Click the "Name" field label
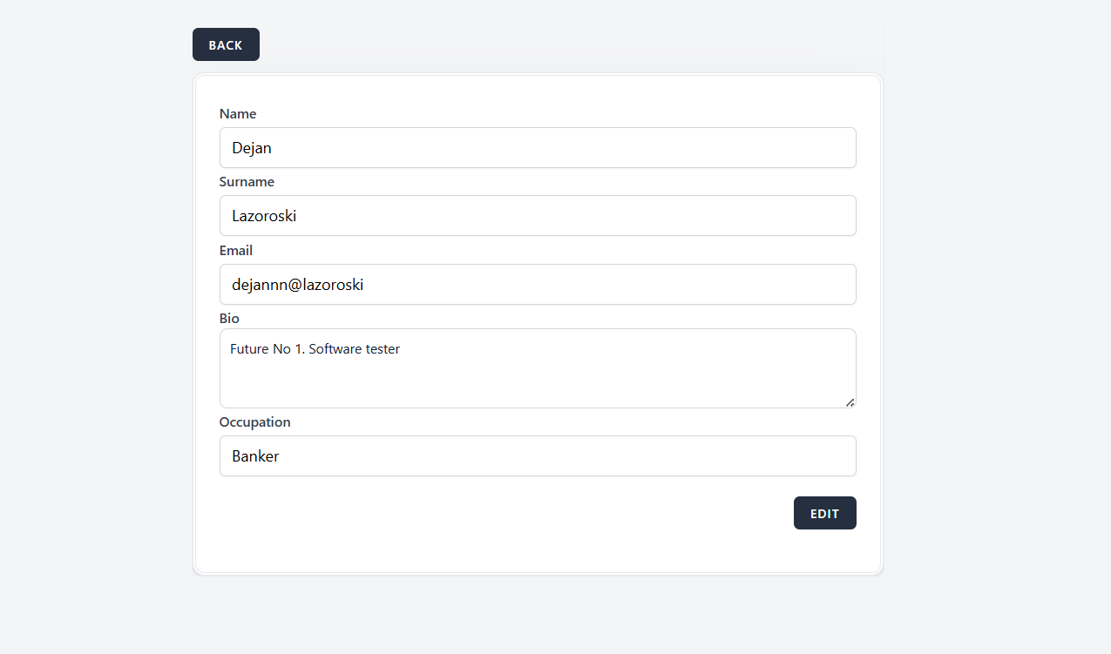Viewport: 1111px width, 654px height. [238, 114]
